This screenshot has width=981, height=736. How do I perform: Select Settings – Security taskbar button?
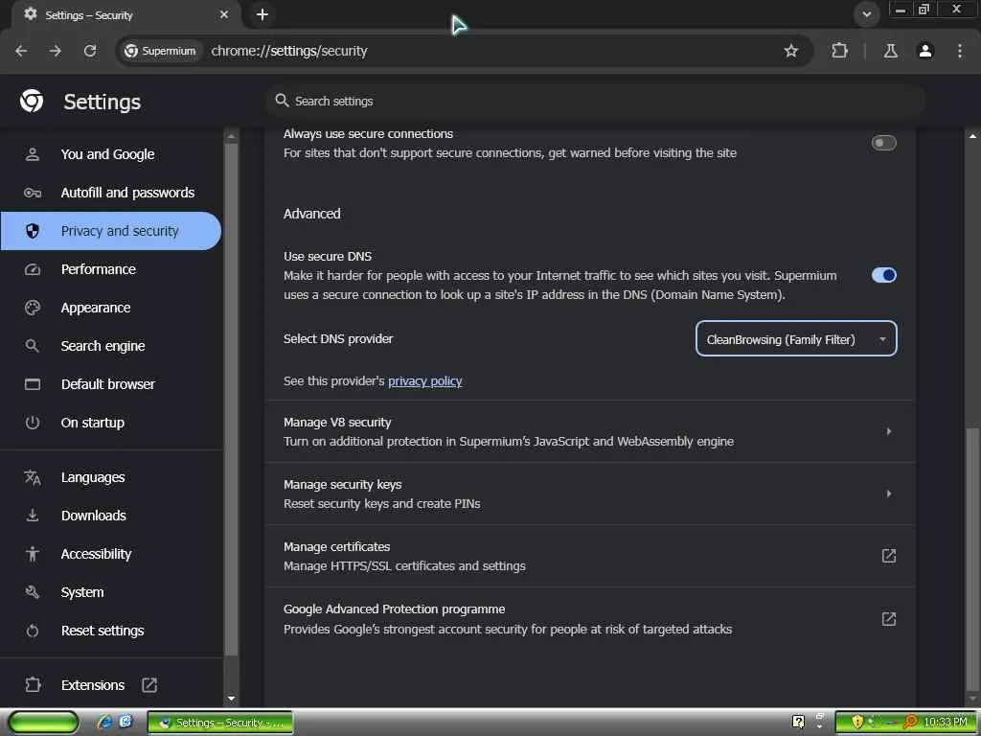click(x=220, y=723)
